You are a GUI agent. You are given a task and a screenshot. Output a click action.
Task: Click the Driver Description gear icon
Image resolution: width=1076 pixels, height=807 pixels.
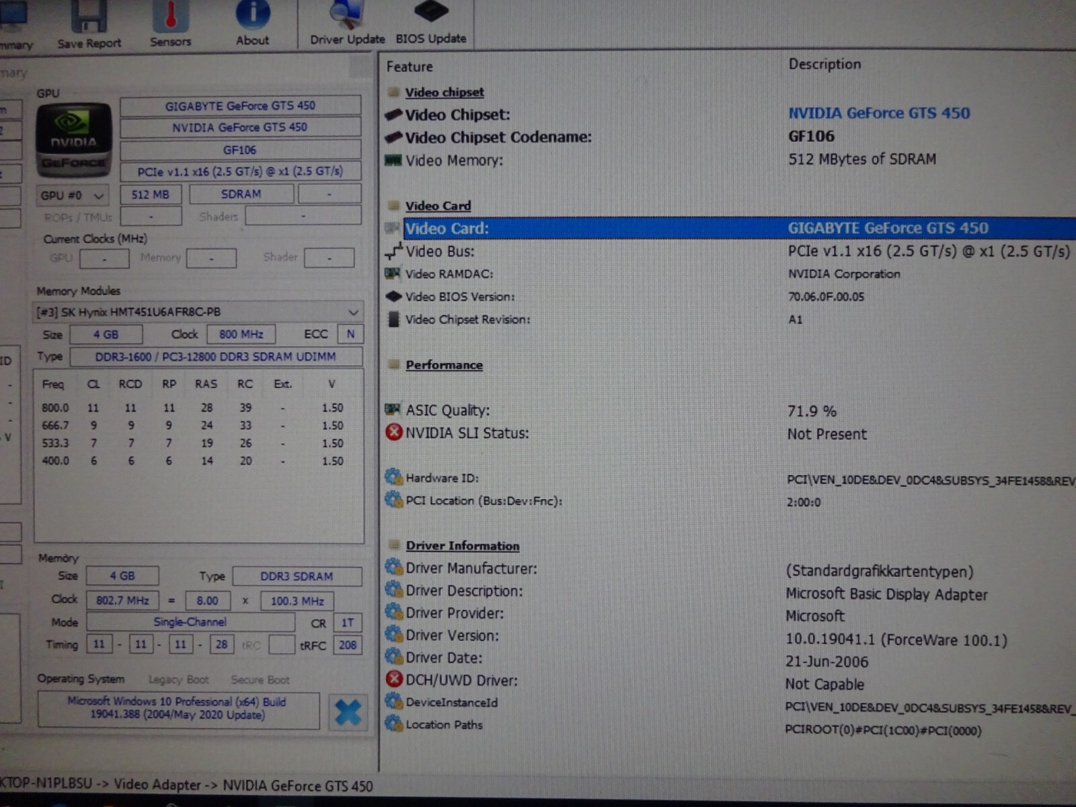[x=393, y=590]
